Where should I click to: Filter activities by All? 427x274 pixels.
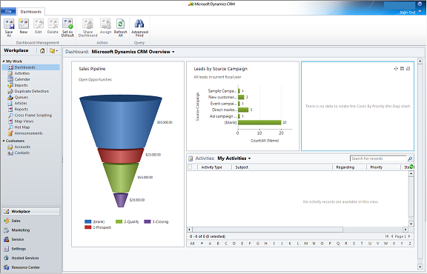pyautogui.click(x=192, y=243)
